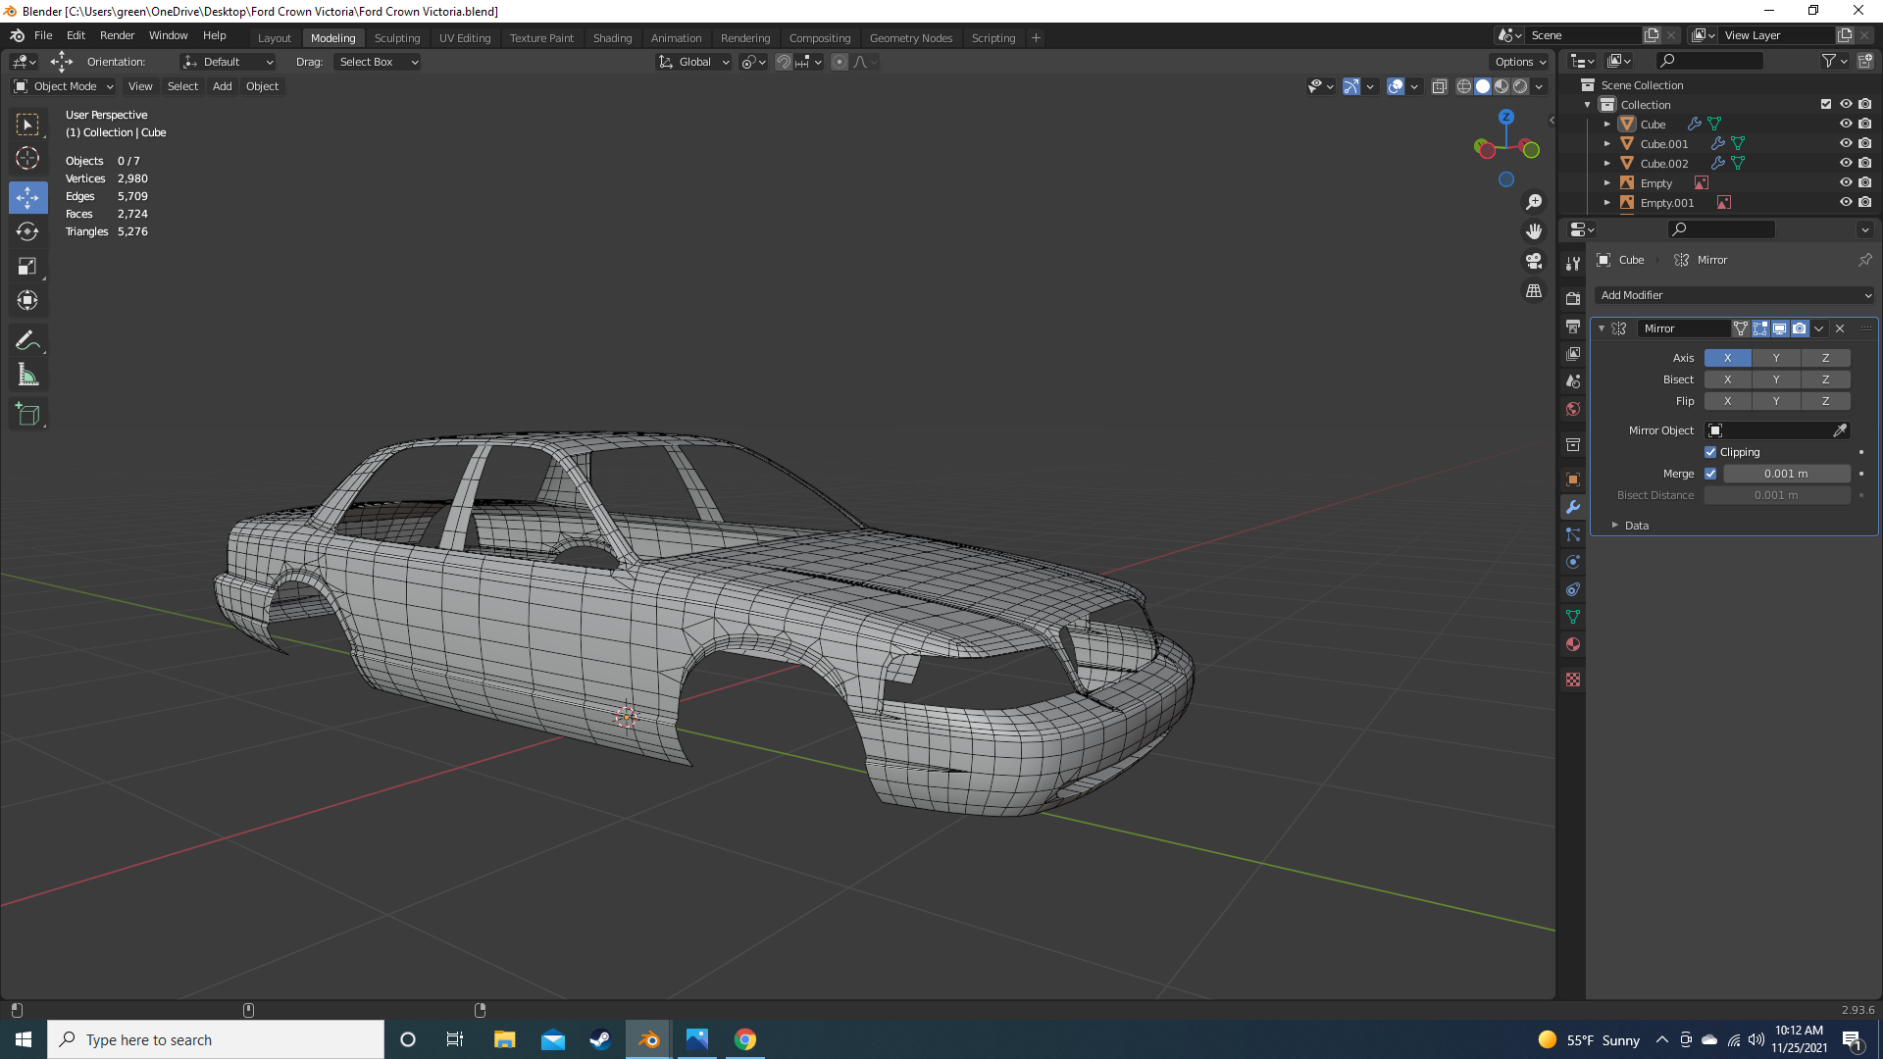
Task: Select the Add Cube tool
Action: [x=27, y=415]
